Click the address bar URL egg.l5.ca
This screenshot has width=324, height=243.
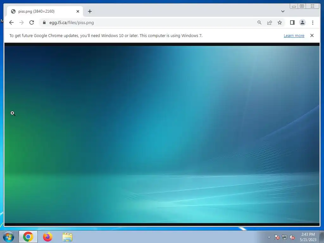[72, 22]
